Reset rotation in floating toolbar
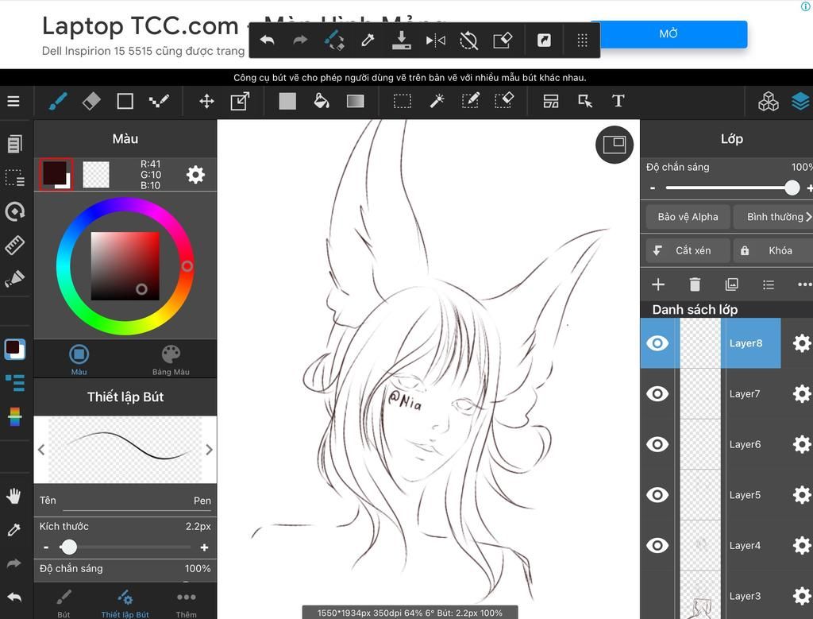 coord(468,40)
